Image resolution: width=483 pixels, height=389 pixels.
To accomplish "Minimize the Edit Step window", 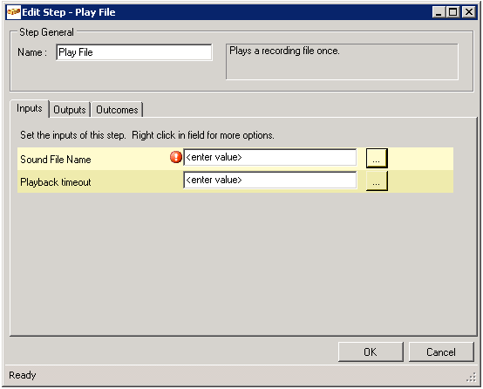I will pos(439,12).
